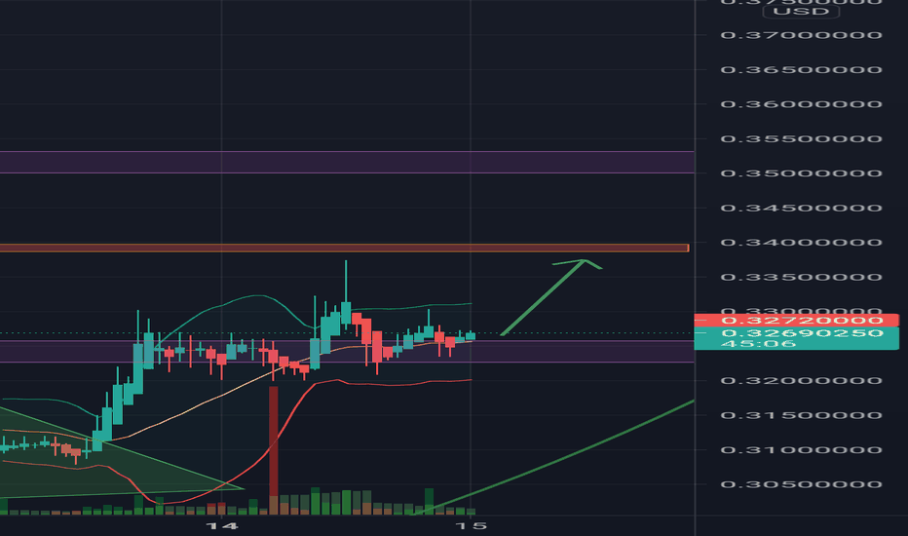908x536 pixels.
Task: Select the upper purple zone rectangle near 0.35
Action: pos(347,162)
